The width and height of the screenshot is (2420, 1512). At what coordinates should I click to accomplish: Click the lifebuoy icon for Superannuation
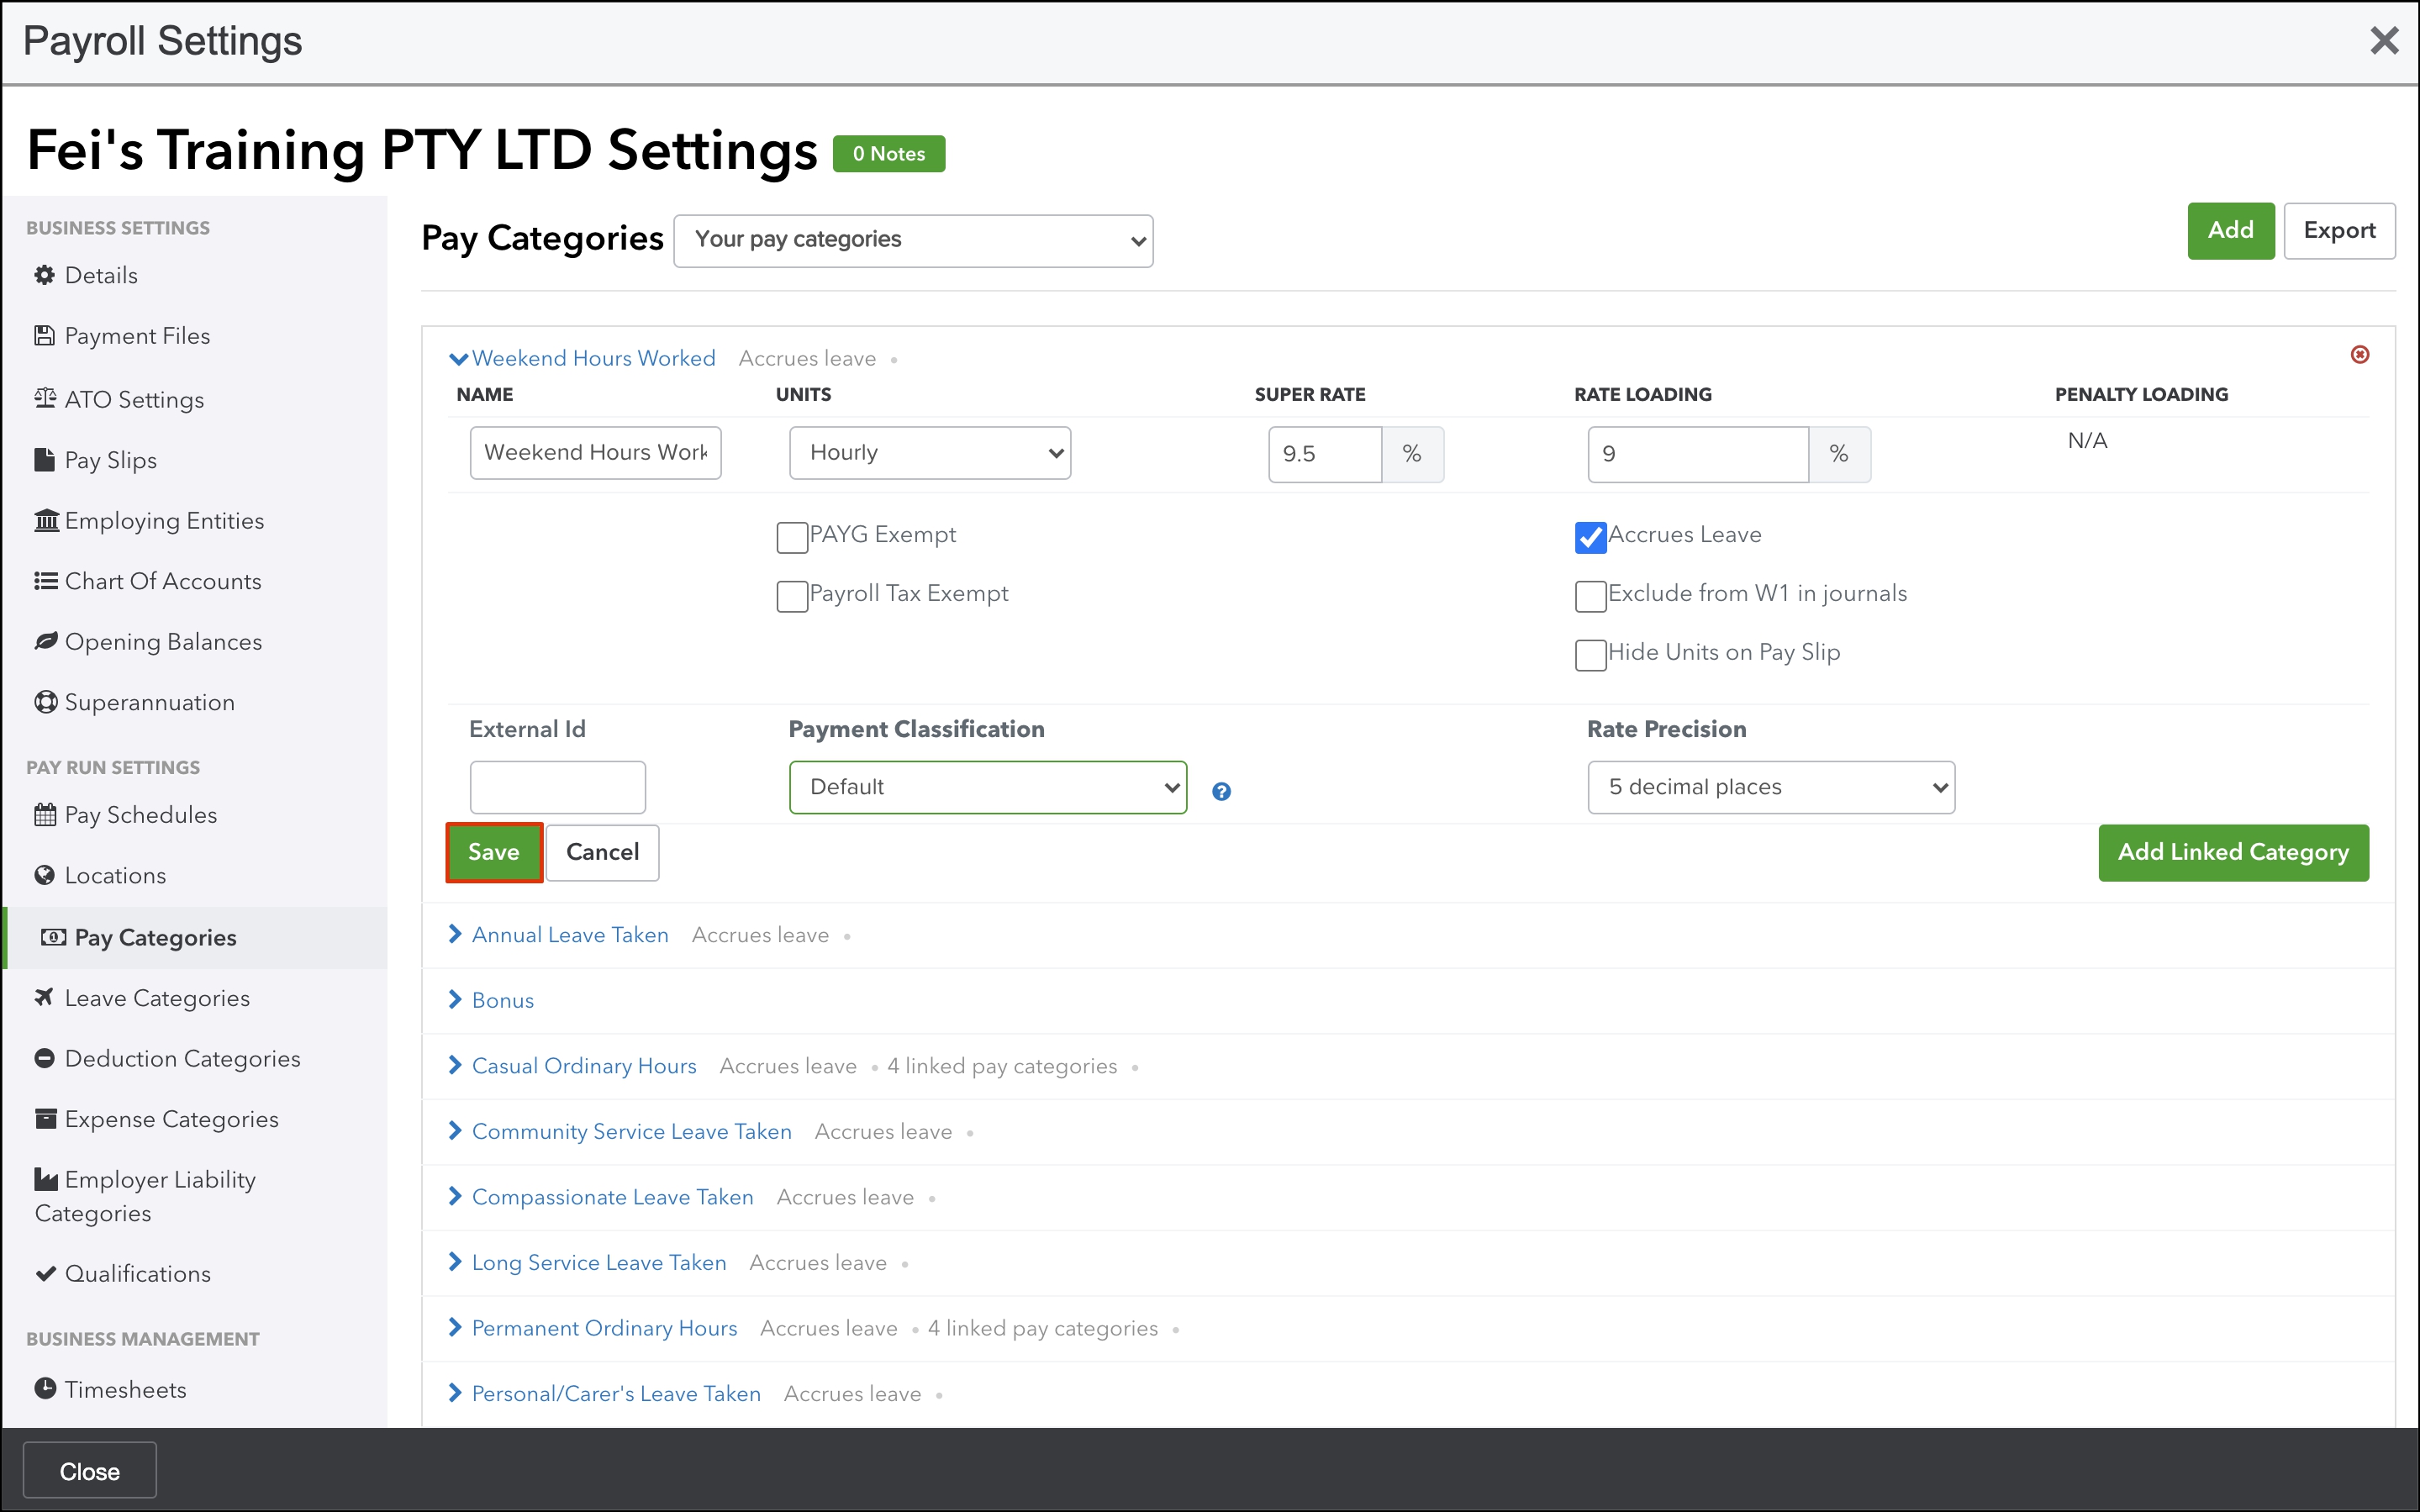[x=45, y=702]
